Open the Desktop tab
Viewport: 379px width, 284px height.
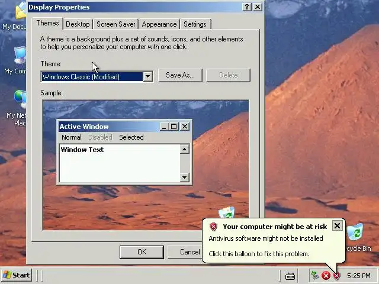(x=78, y=24)
